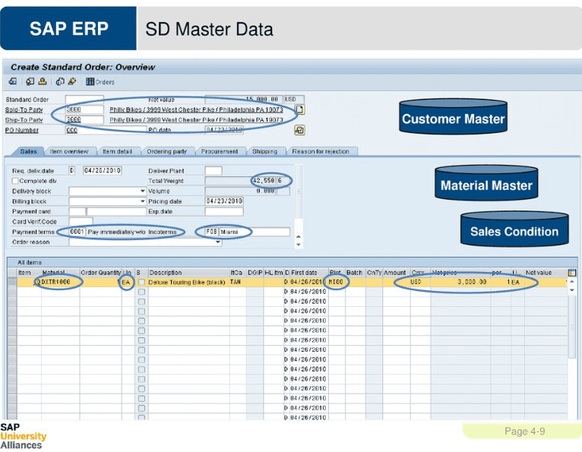The image size is (582, 452).
Task: Click the stacked documents toolbar icon
Action: pos(60,81)
